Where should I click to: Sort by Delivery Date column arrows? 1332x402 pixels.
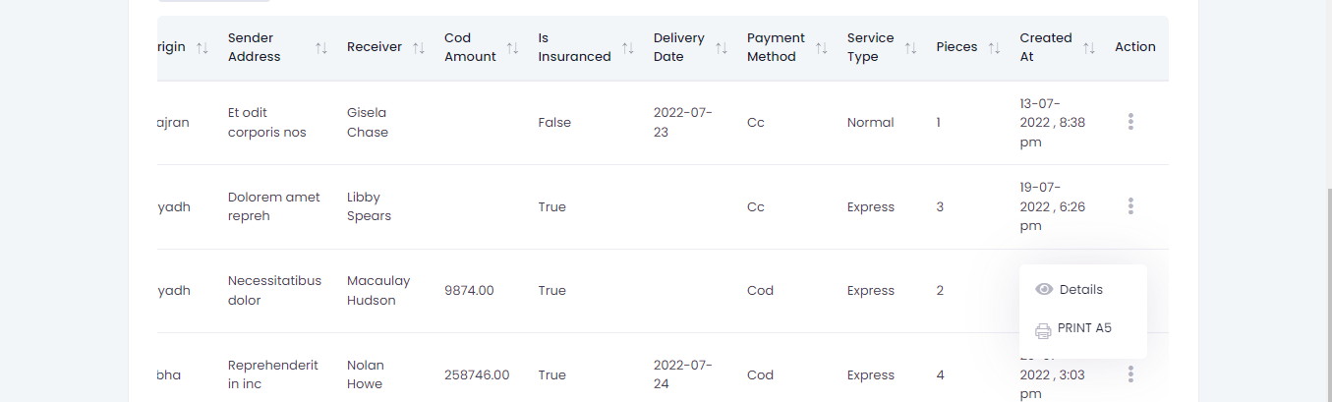click(722, 48)
